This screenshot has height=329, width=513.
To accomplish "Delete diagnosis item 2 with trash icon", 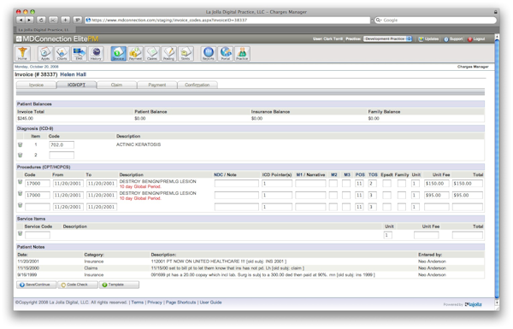I will [x=20, y=155].
